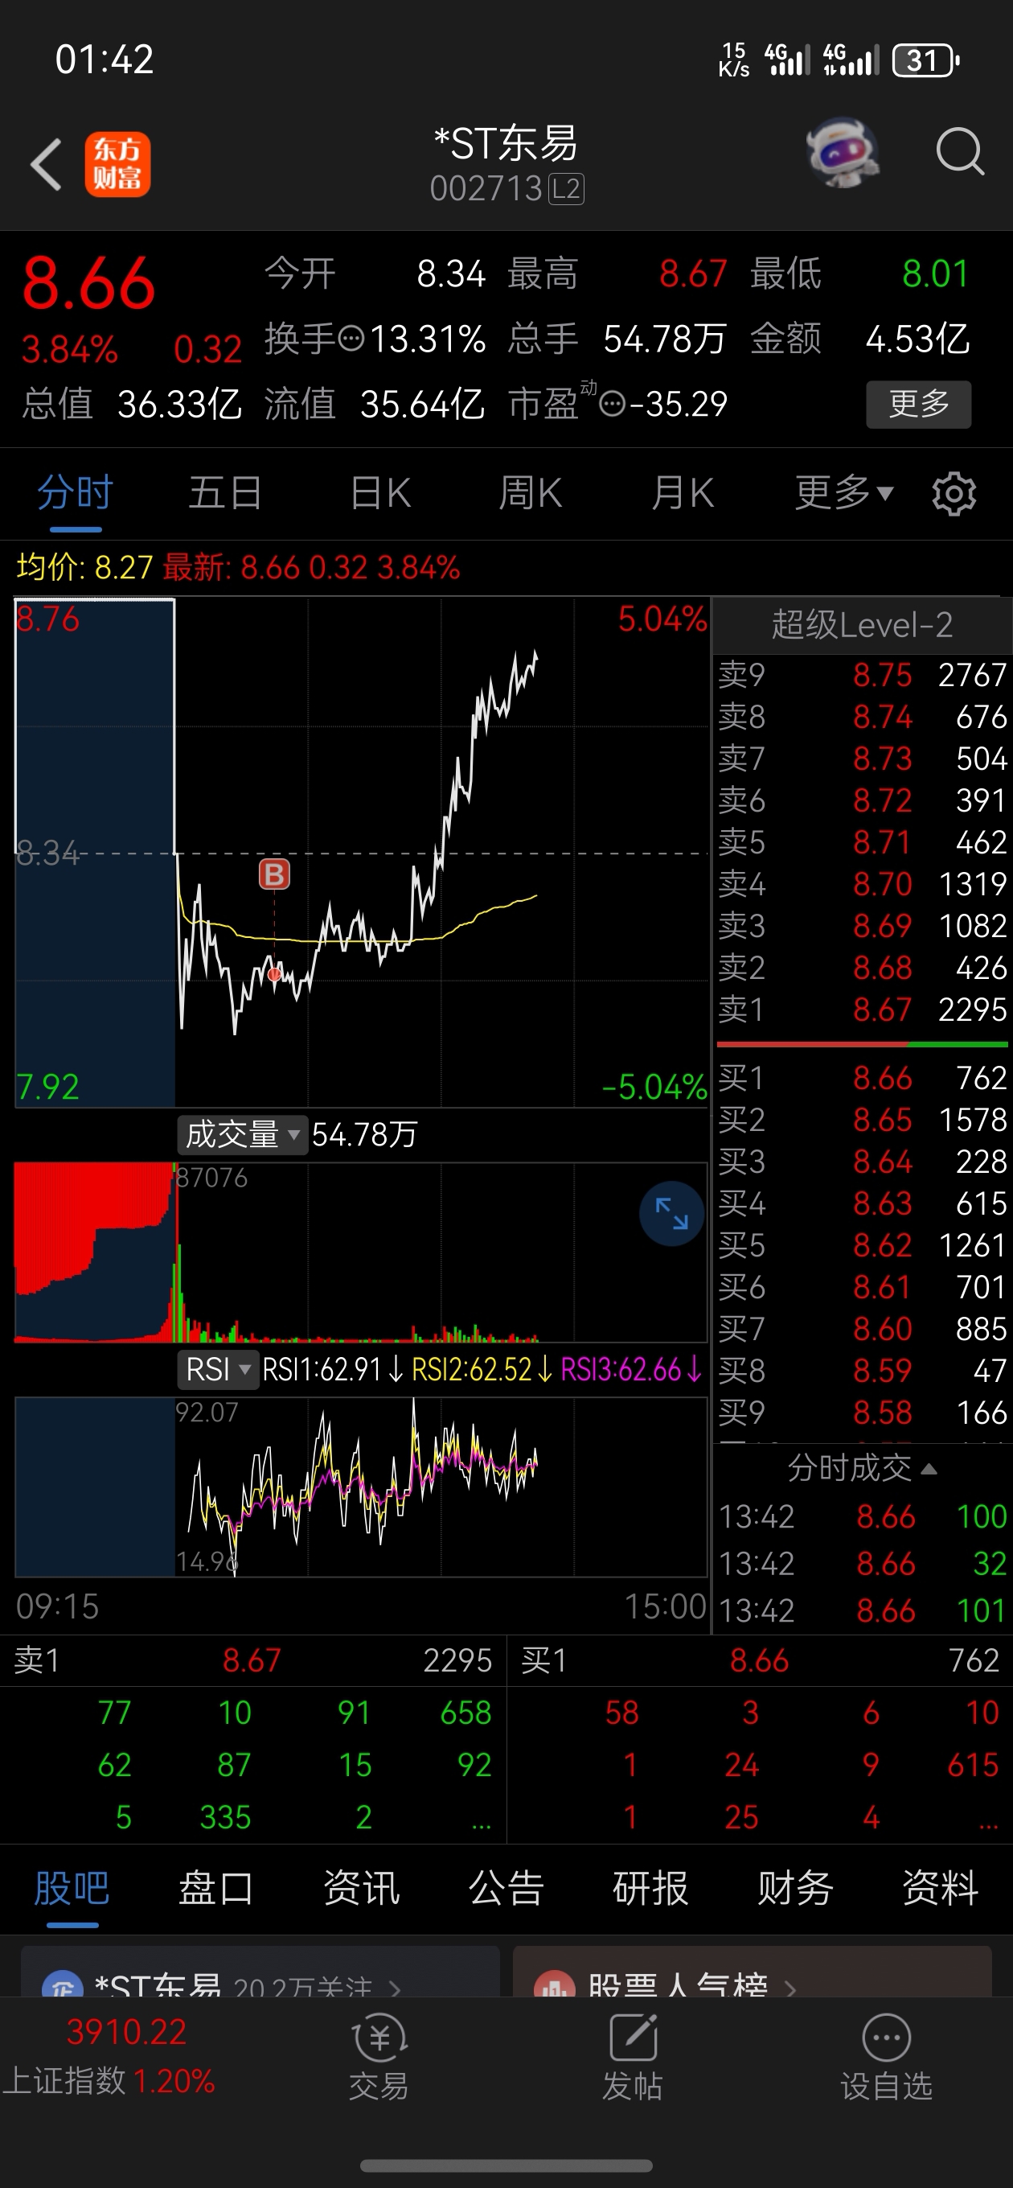Select the 买8 8.59 order row
Viewport: 1013px width, 2188px height.
tap(862, 1371)
